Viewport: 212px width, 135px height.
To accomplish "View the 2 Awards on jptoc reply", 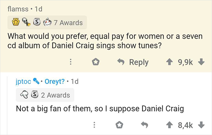I will (55, 95).
